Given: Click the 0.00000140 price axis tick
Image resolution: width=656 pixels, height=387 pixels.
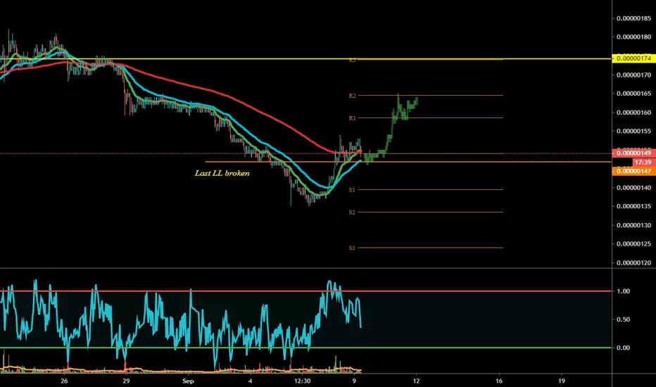Looking at the screenshot, I should click(x=633, y=188).
